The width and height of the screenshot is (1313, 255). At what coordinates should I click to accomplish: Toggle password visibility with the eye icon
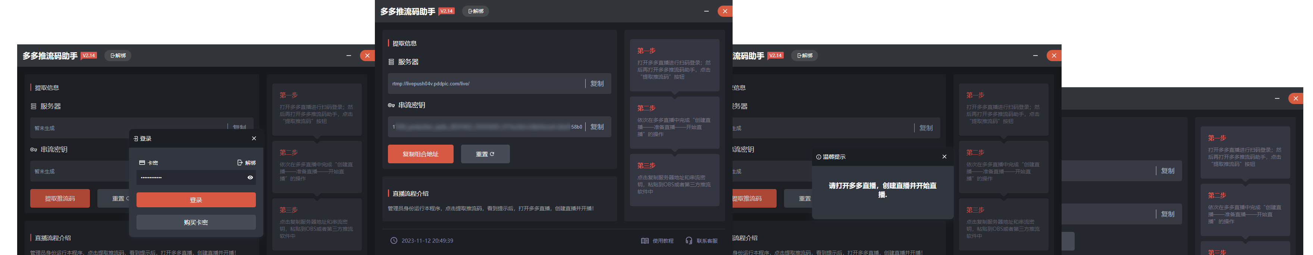[250, 177]
